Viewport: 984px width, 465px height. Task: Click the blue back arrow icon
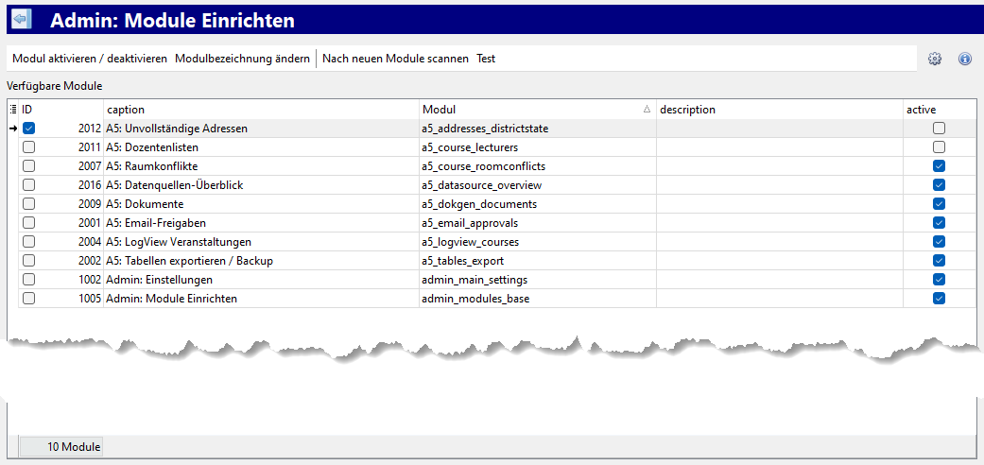click(21, 19)
